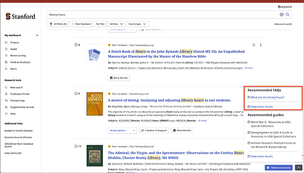304x173 pixels.
Task: Open Sales Demo Site link
Action: 13,153
